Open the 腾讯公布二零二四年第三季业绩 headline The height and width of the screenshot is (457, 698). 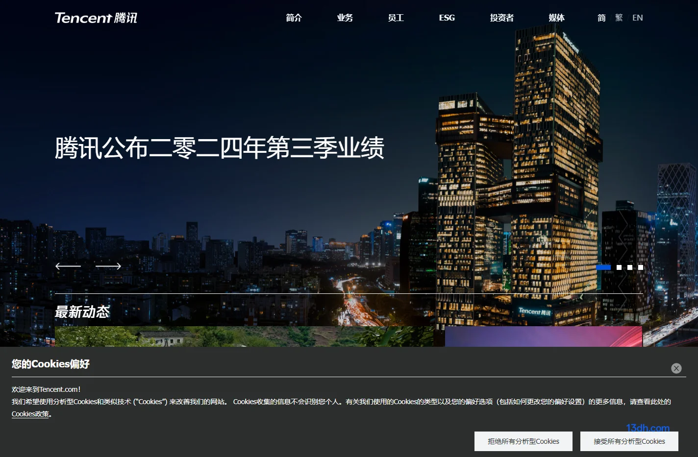pos(220,148)
